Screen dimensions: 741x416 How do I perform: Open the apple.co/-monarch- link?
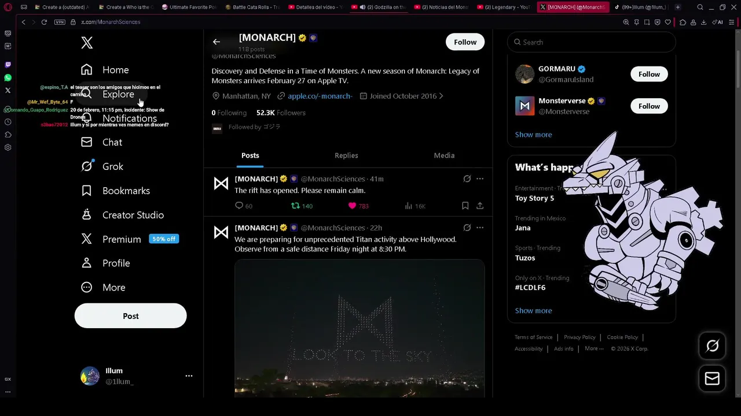pos(320,96)
